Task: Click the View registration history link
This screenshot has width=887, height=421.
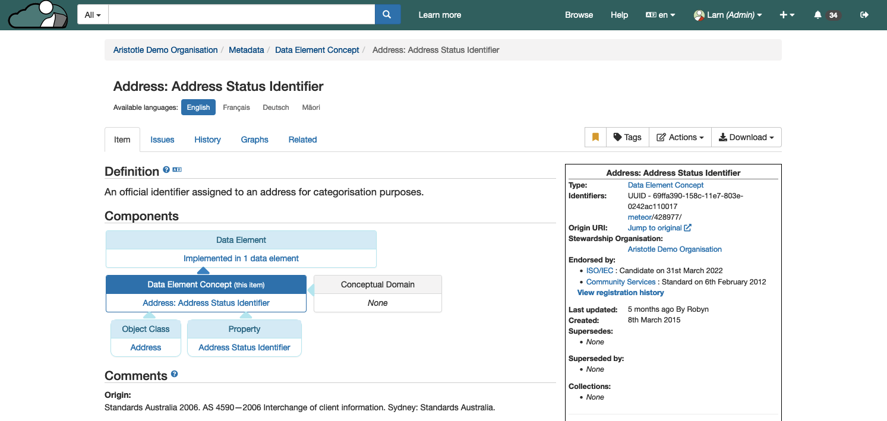Action: click(x=620, y=293)
